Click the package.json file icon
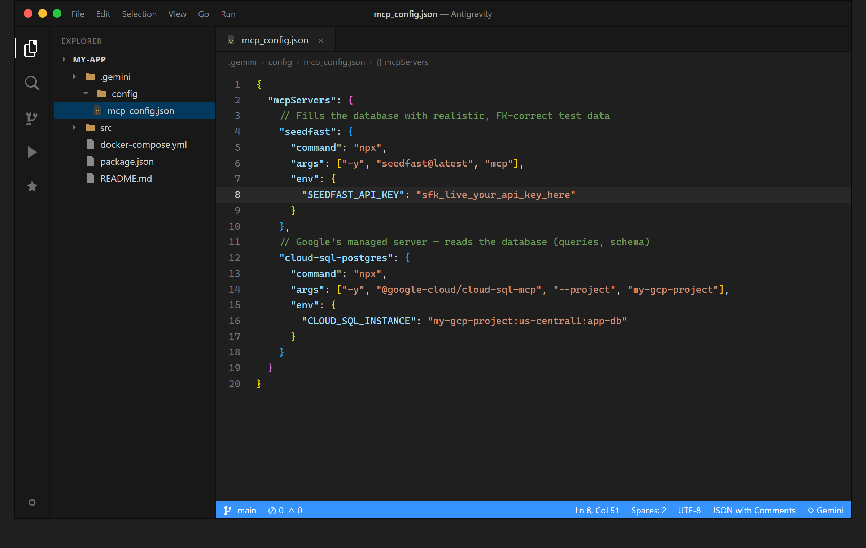The height and width of the screenshot is (548, 866). [x=90, y=161]
